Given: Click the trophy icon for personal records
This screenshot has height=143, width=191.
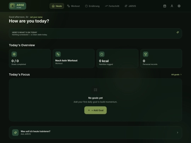Looking at the screenshot, I should (146, 54).
